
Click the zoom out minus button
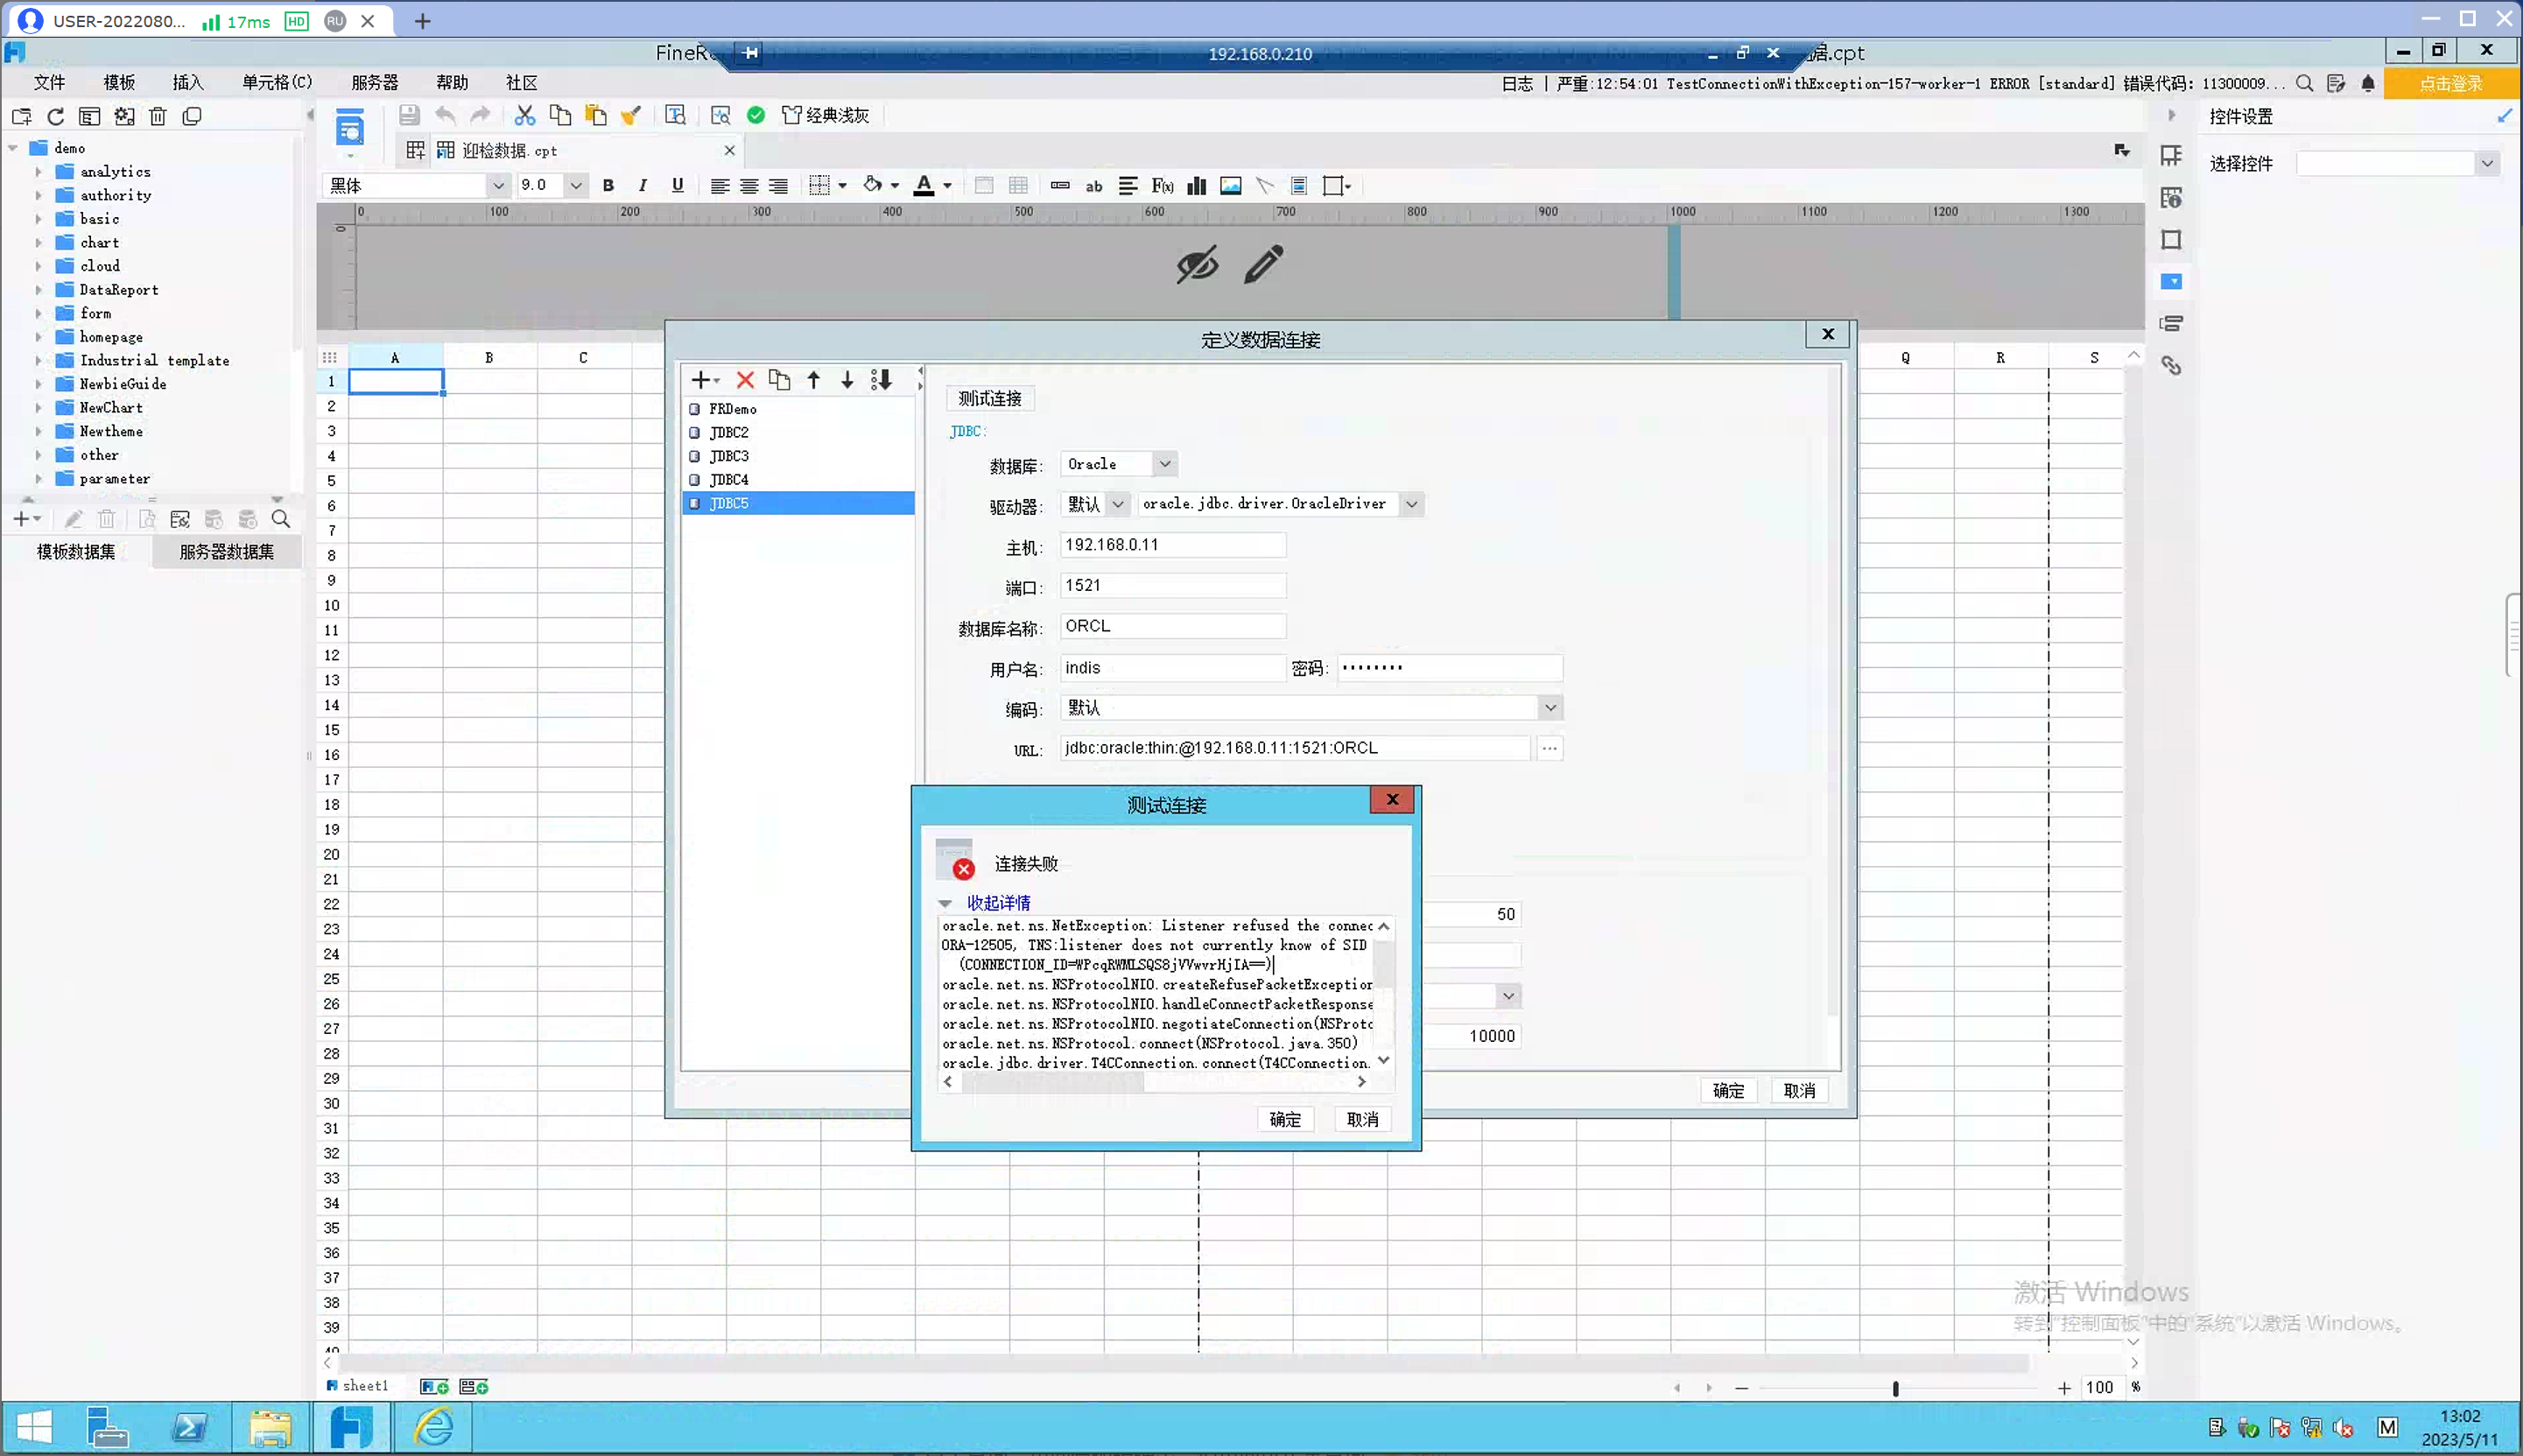pyautogui.click(x=1741, y=1388)
